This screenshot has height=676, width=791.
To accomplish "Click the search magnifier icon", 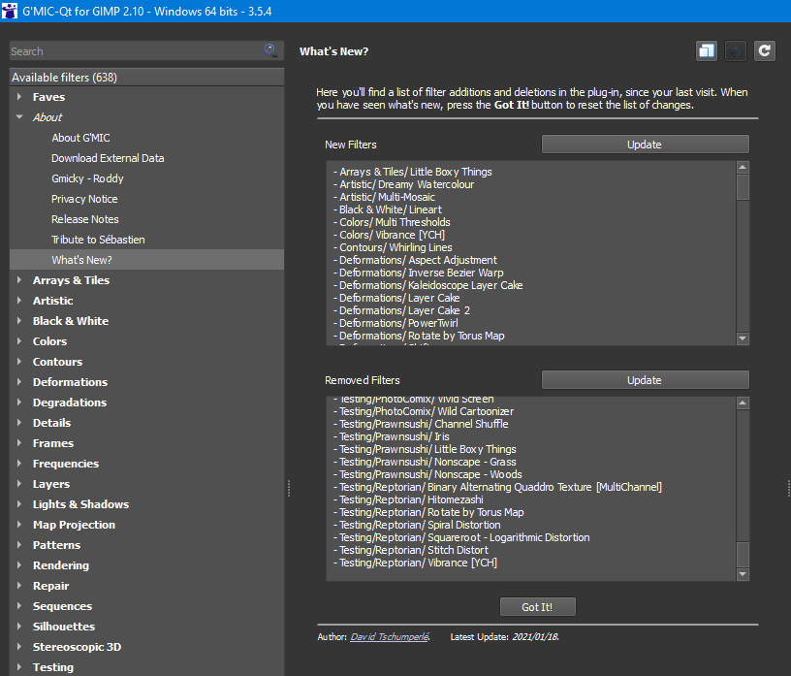I will coord(270,50).
